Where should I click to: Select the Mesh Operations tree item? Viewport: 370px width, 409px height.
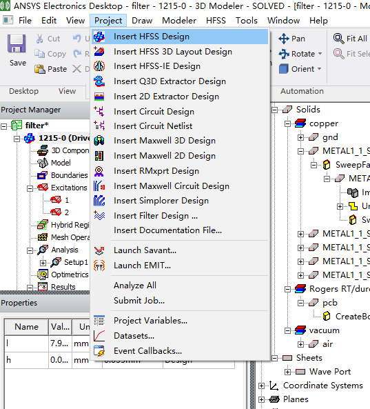point(70,237)
